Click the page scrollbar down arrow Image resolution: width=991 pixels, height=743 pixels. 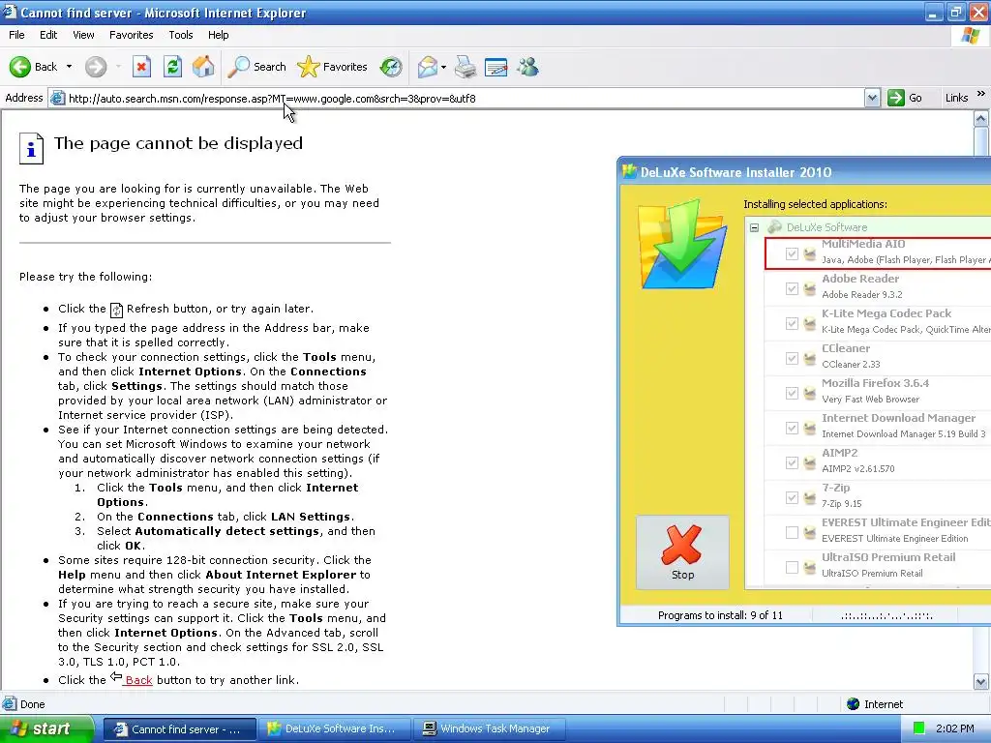point(981,681)
